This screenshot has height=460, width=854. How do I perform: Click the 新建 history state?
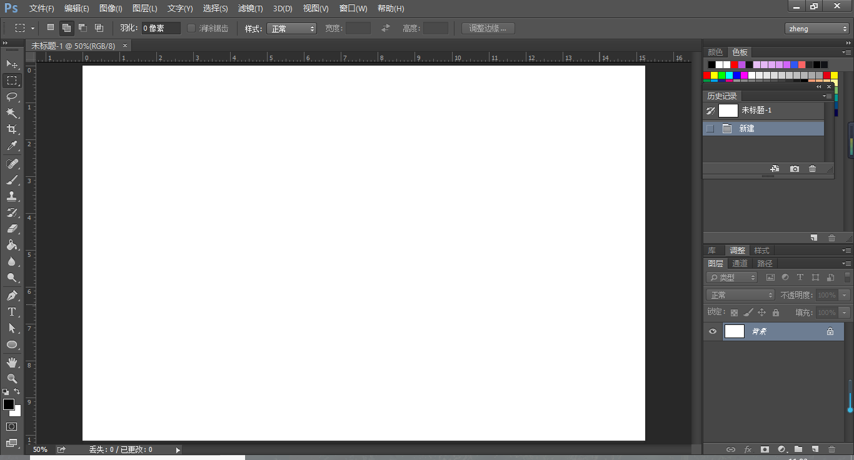tap(747, 129)
